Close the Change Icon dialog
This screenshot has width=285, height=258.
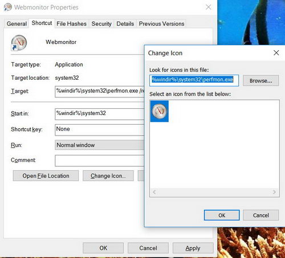(276, 53)
